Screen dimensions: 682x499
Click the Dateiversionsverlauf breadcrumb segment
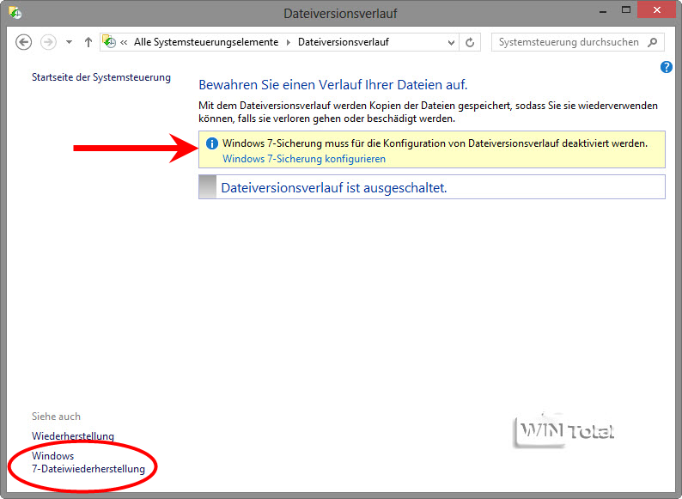click(x=344, y=42)
